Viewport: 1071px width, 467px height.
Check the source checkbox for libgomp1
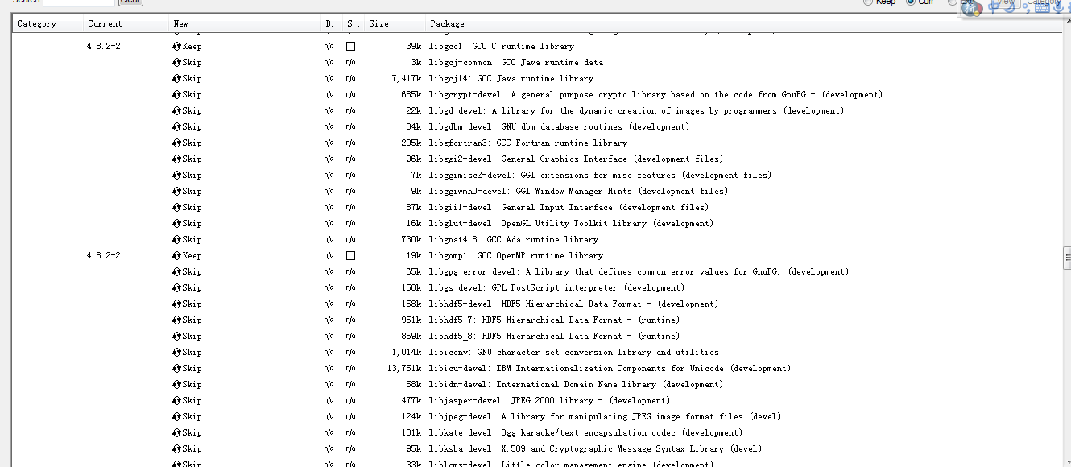(x=351, y=256)
